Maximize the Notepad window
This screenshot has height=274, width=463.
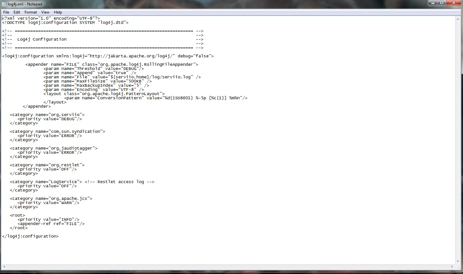tap(442, 3)
